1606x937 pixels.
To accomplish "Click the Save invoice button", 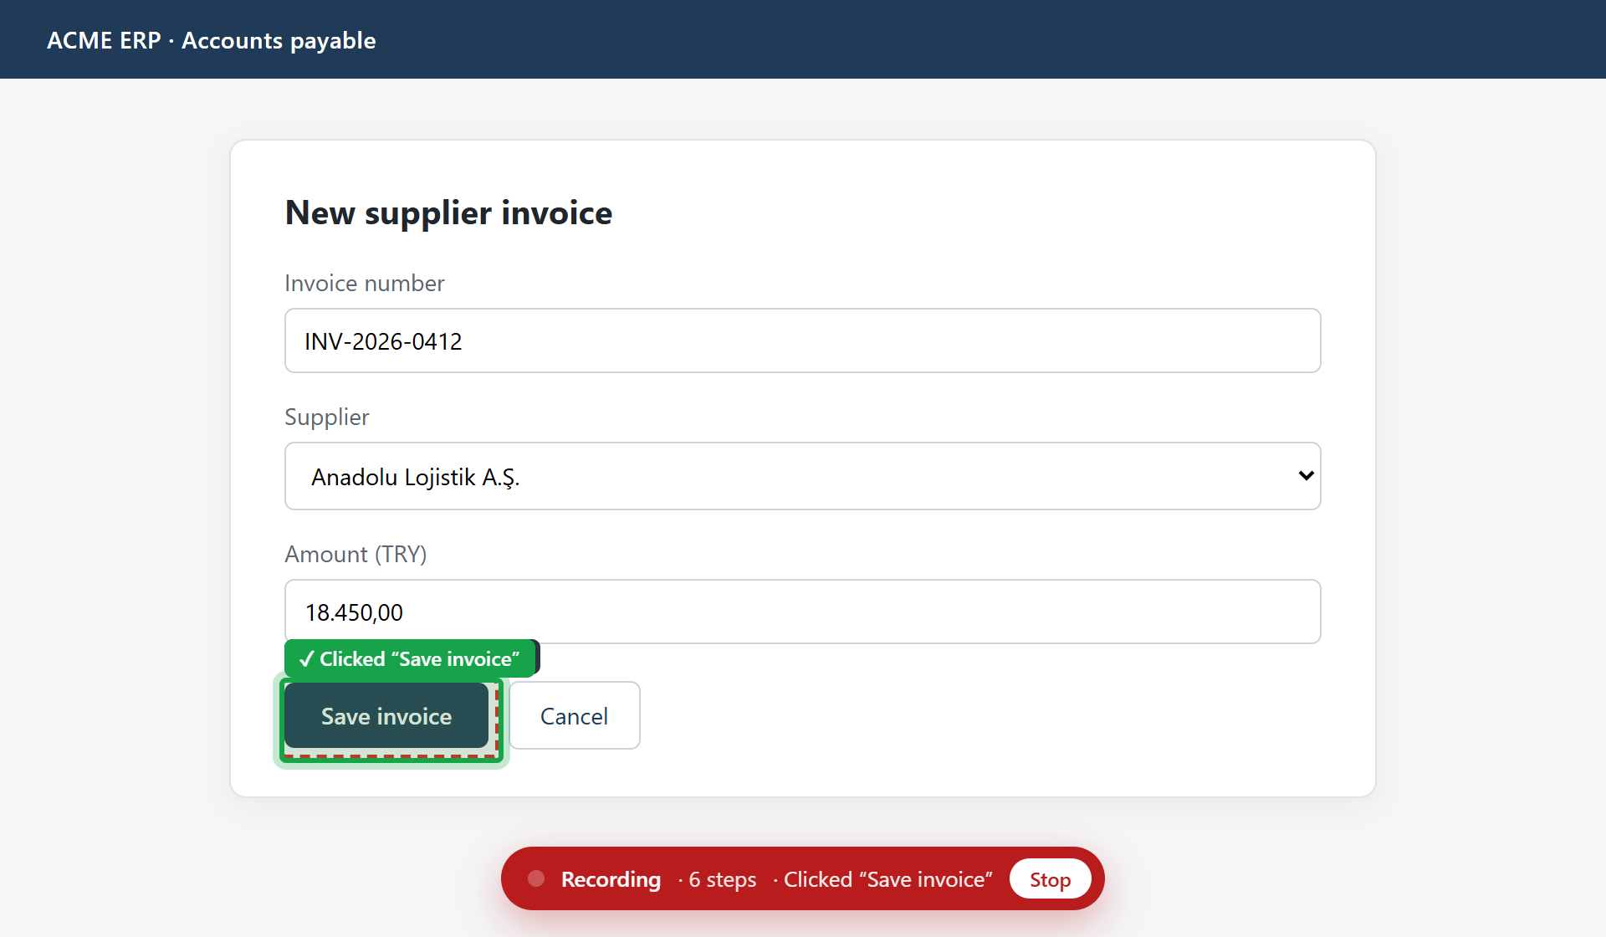I will click(386, 715).
